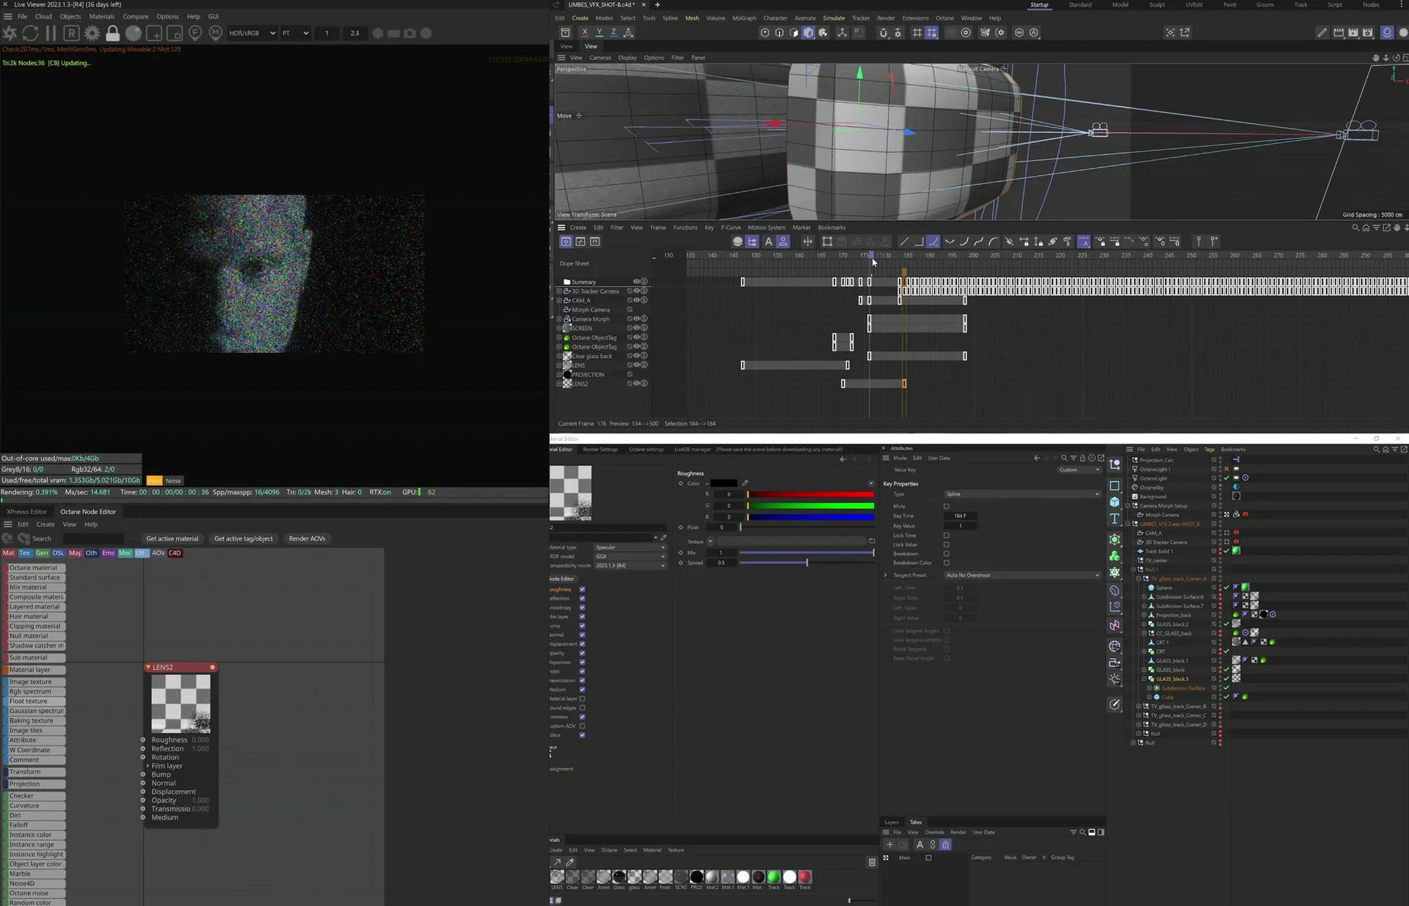Click the black Roughness color swatch
This screenshot has width=1409, height=906.
[724, 483]
